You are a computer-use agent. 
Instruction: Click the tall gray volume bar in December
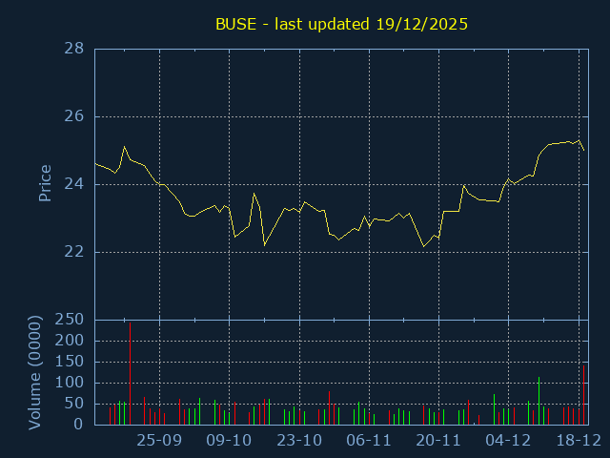click(x=539, y=401)
